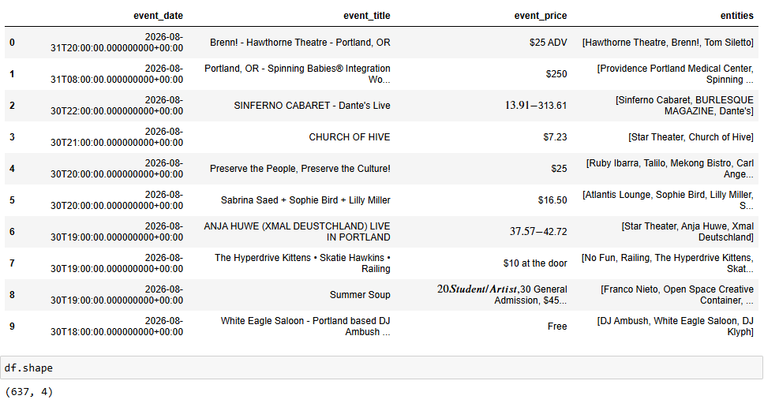Click the event_title column header
The height and width of the screenshot is (403, 764).
pos(366,16)
